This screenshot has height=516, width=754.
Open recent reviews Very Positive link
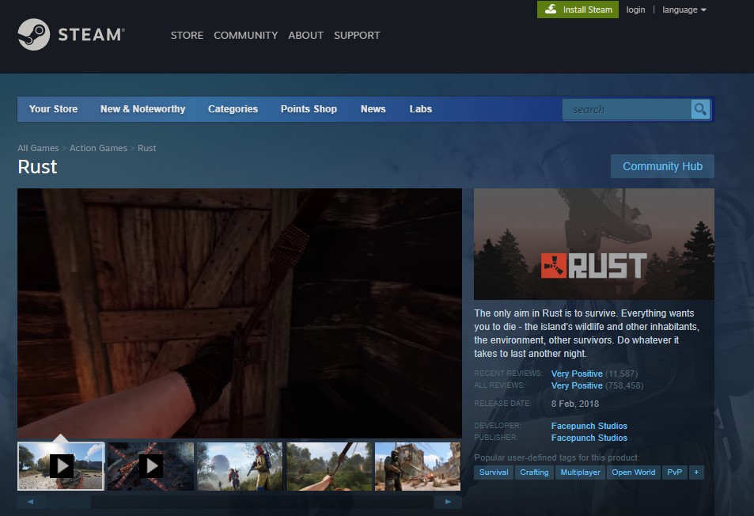pyautogui.click(x=577, y=374)
